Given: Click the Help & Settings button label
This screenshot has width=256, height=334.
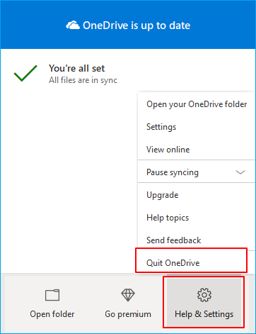Looking at the screenshot, I should (204, 314).
